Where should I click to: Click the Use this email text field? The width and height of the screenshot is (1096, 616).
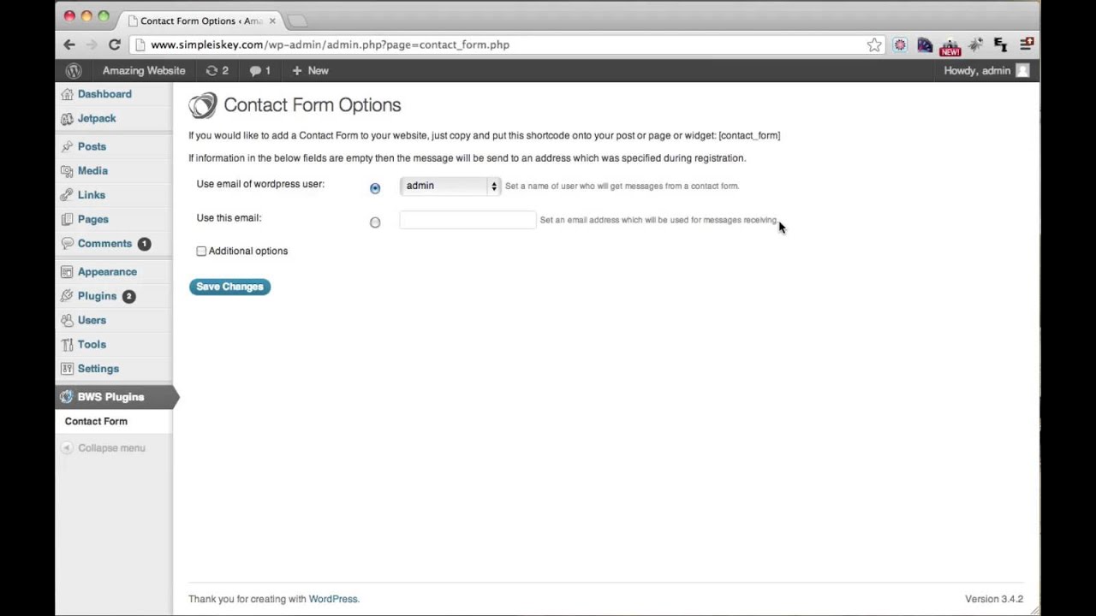tap(468, 220)
